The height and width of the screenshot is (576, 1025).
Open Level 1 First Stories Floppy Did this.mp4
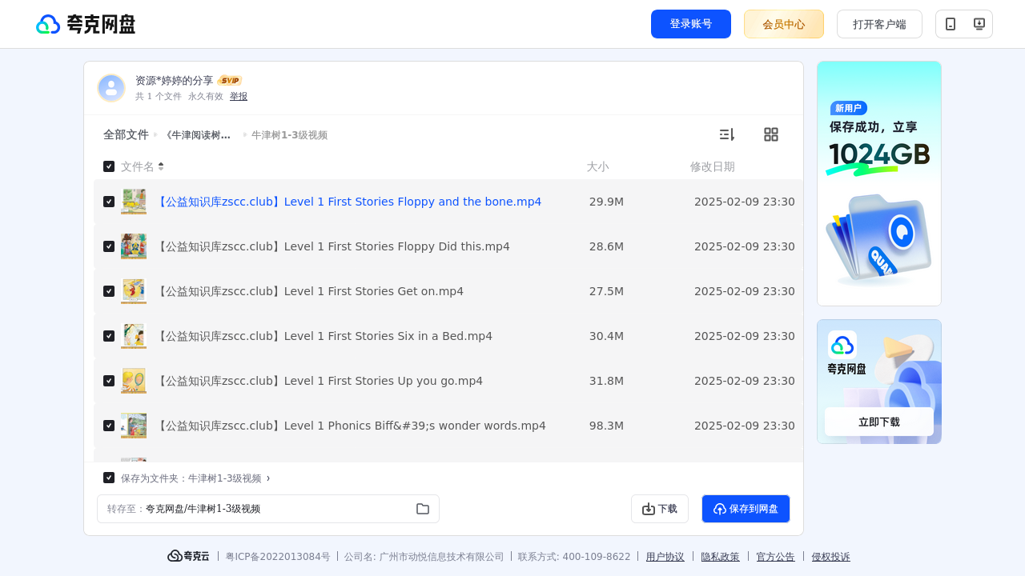point(332,246)
